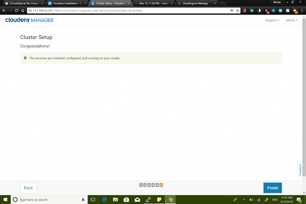Click the Back button
306x204 pixels.
(28, 188)
